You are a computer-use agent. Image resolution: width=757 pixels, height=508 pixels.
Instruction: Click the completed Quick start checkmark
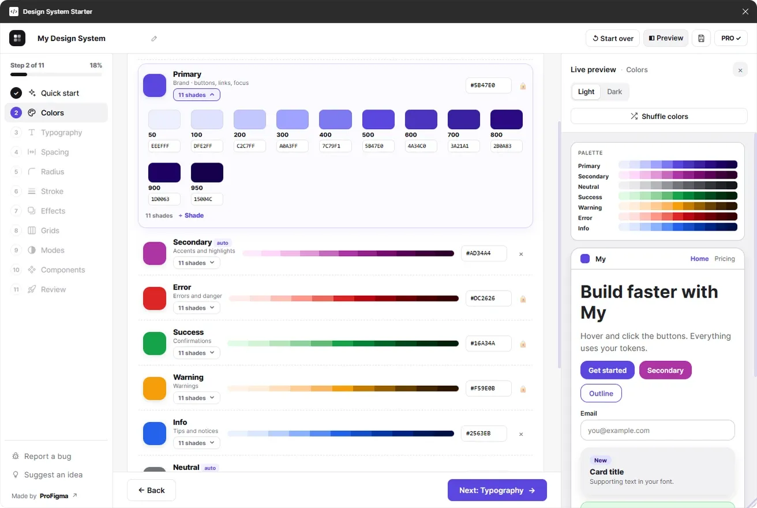click(x=16, y=93)
